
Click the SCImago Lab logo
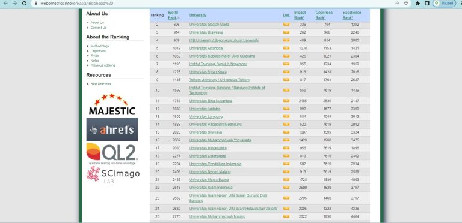(113, 175)
